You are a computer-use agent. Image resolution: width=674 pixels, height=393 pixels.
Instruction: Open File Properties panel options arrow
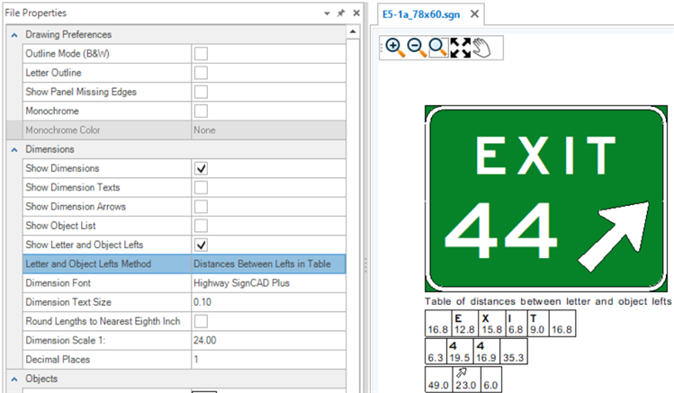point(326,13)
